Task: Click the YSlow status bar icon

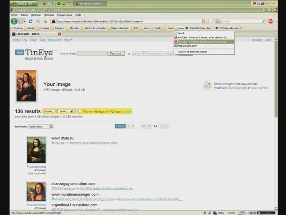Action: [218, 213]
